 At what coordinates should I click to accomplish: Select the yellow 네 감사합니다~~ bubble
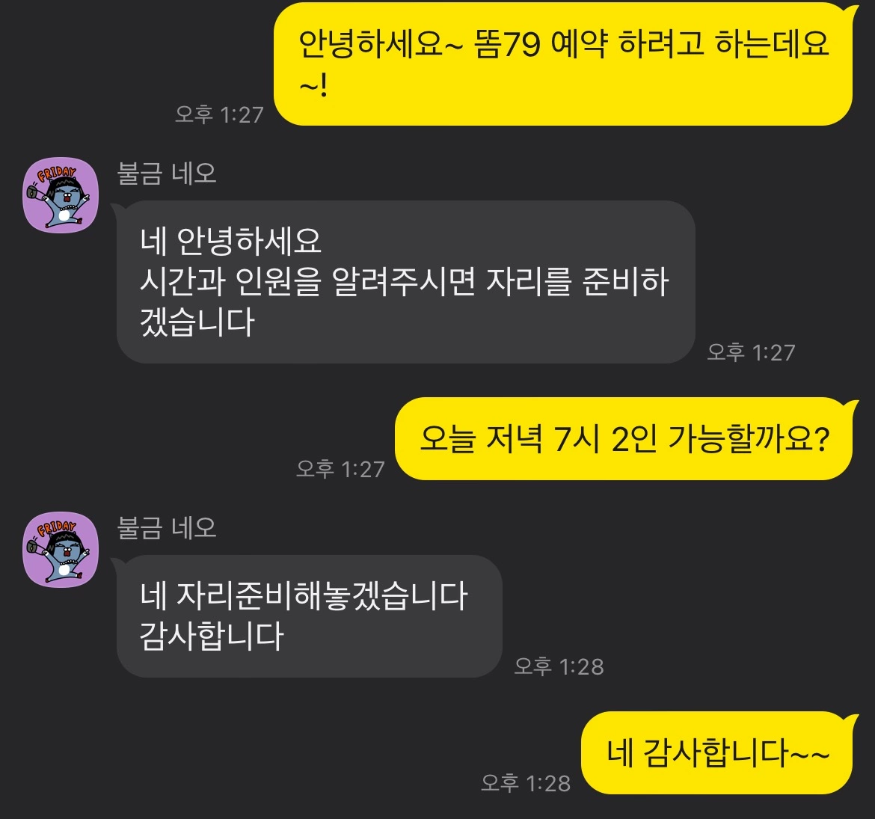pyautogui.click(x=719, y=752)
